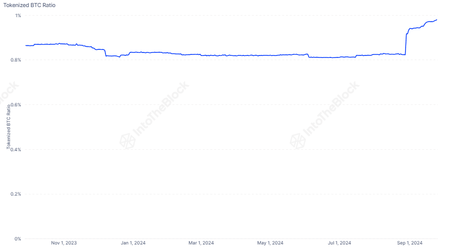Click the 0.2% y-axis label
The width and height of the screenshot is (454, 248).
click(x=16, y=194)
